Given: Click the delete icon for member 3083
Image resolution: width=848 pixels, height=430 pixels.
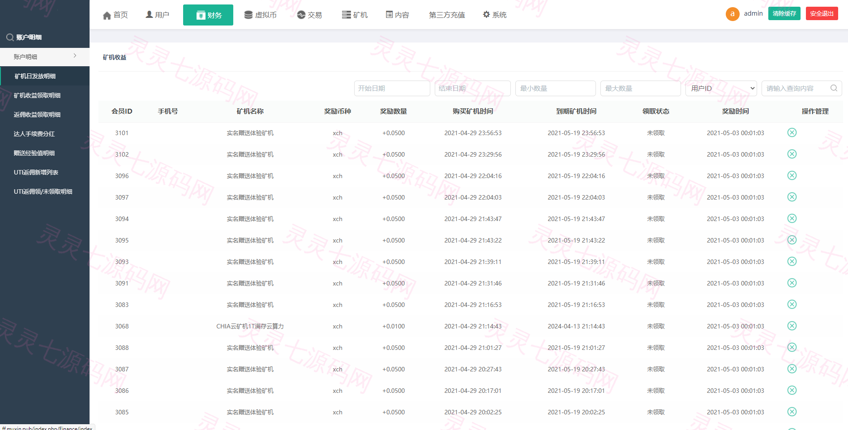Looking at the screenshot, I should pyautogui.click(x=792, y=304).
